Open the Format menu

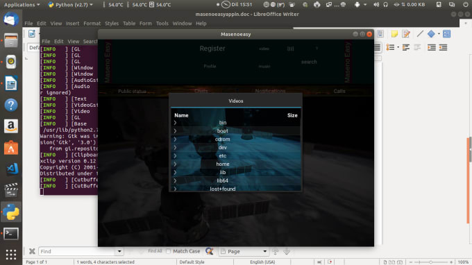92,24
